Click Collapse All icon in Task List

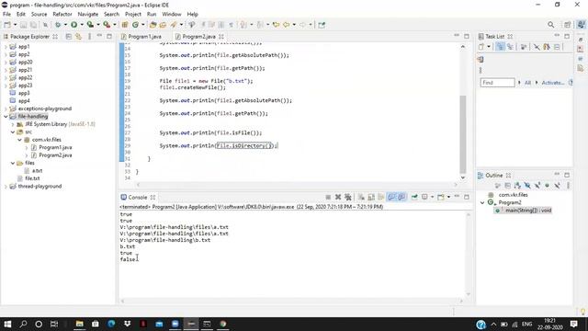pos(557,47)
